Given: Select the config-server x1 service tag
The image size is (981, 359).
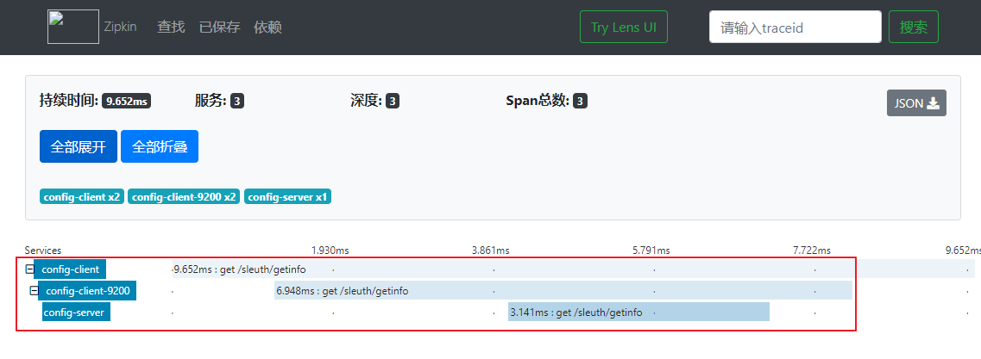Looking at the screenshot, I should (x=287, y=196).
